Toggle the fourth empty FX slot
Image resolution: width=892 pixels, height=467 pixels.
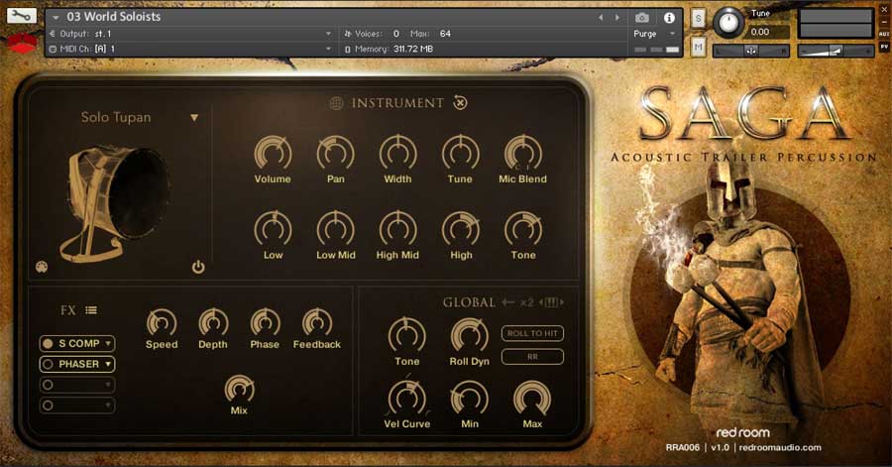coord(48,405)
